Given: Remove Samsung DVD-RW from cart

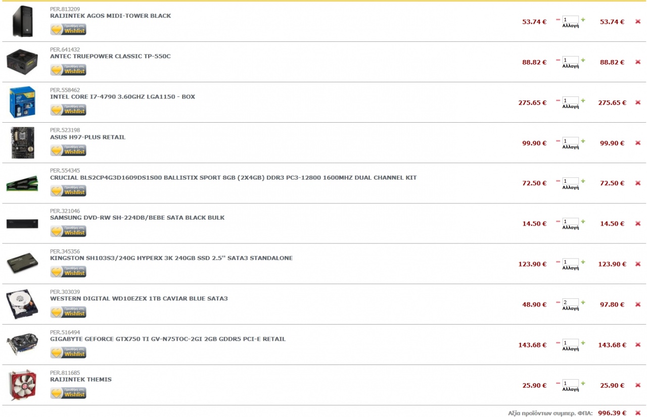Looking at the screenshot, I should 638,224.
